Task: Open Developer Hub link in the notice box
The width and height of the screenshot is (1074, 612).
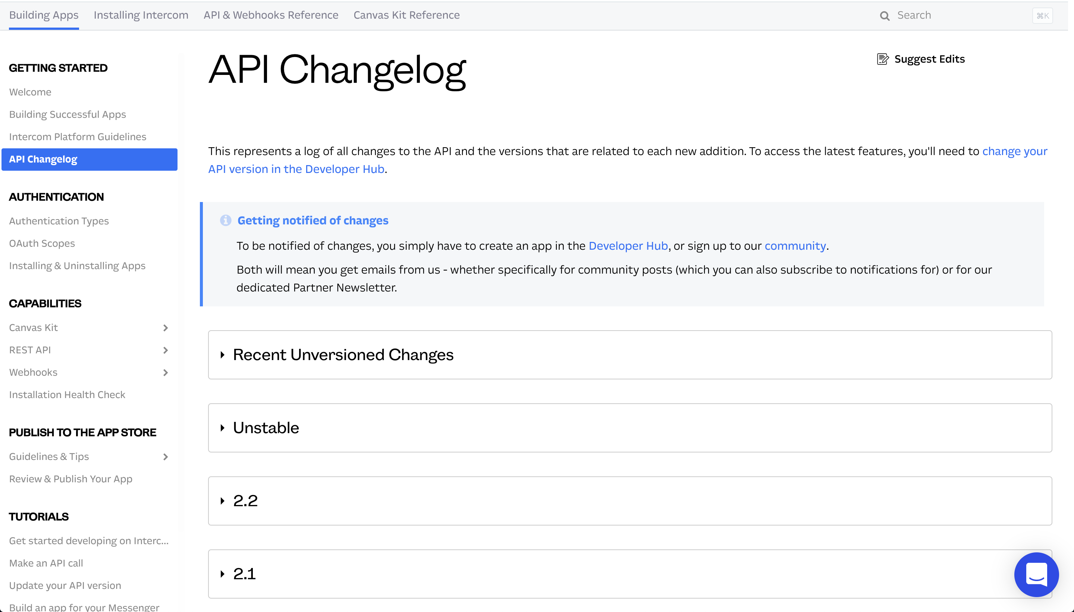Action: point(628,246)
